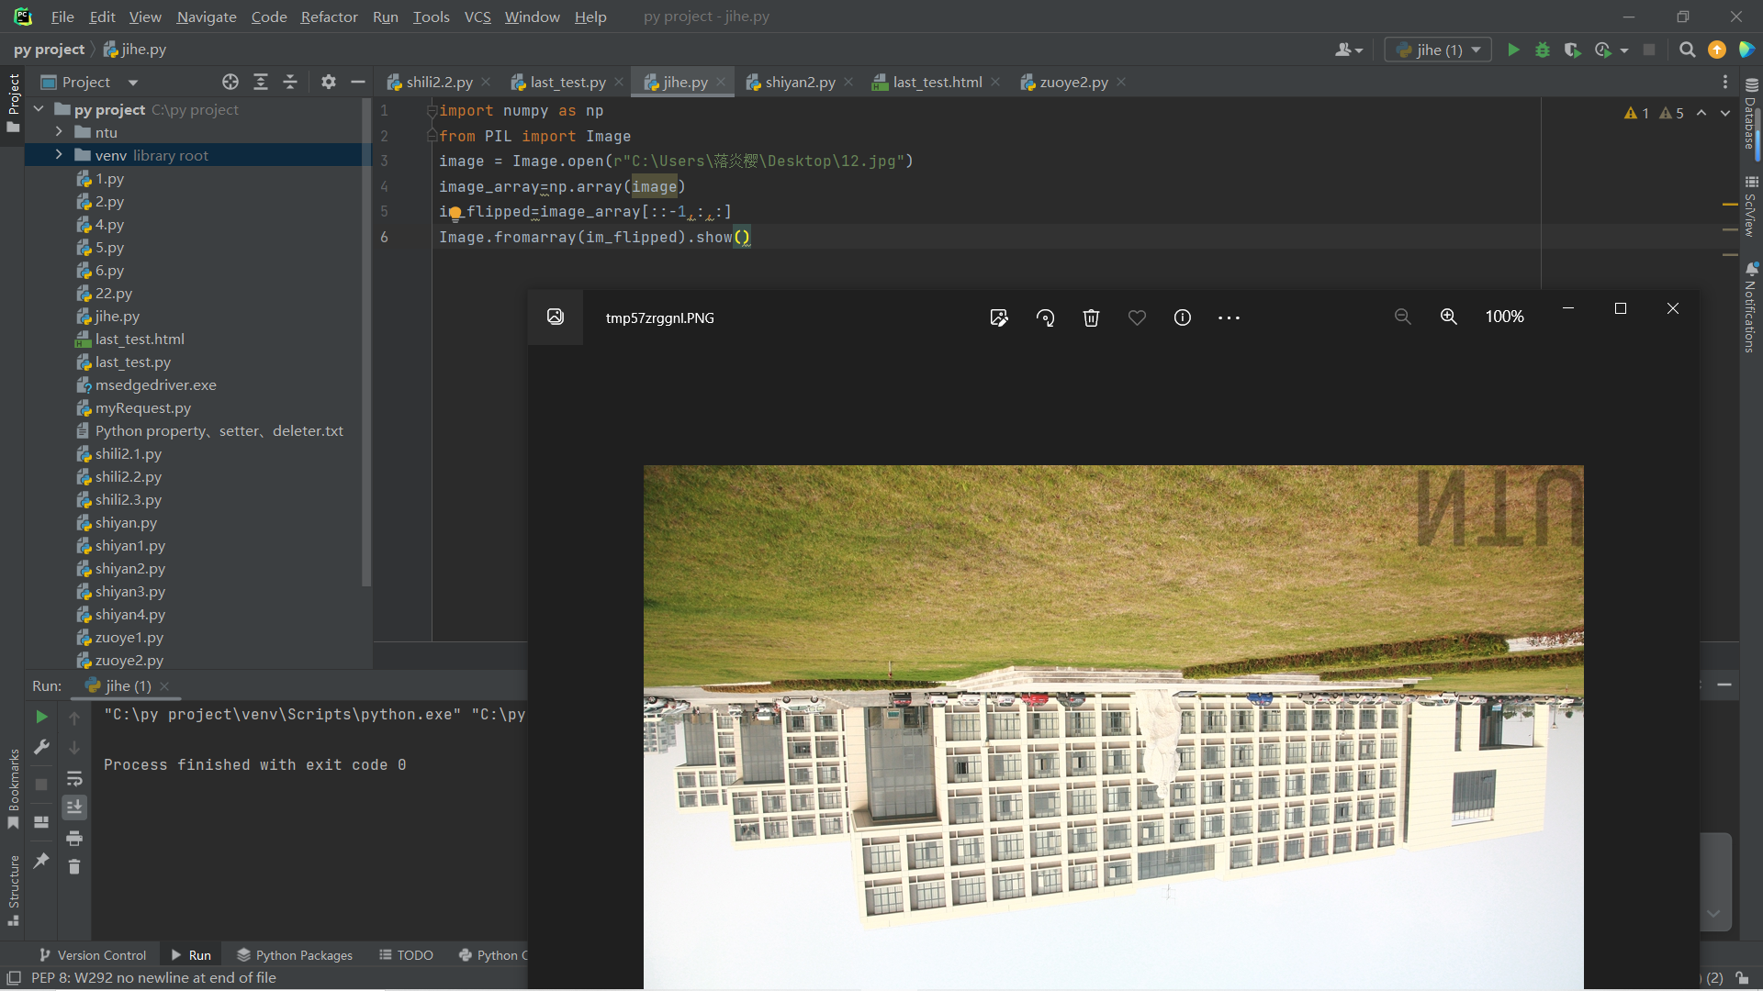The width and height of the screenshot is (1763, 991).
Task: Click the locate current file target icon
Action: [230, 83]
